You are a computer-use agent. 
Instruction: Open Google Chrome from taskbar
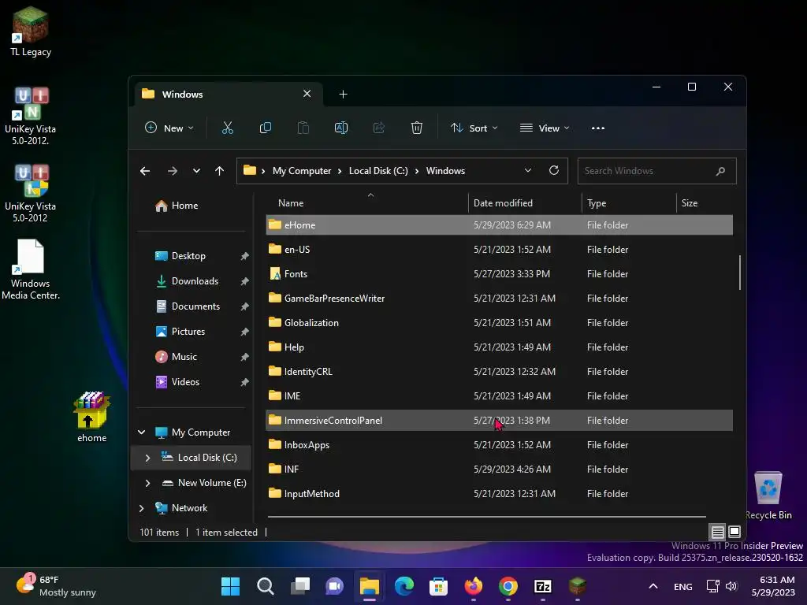(508, 586)
